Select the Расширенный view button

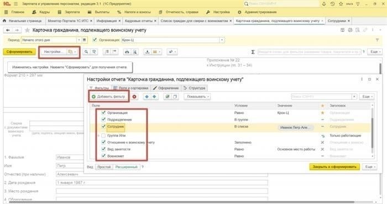coord(127,167)
